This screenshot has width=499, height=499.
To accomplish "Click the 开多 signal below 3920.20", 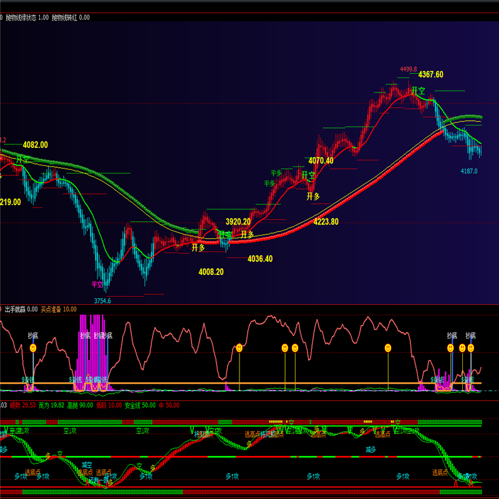I will (x=247, y=235).
